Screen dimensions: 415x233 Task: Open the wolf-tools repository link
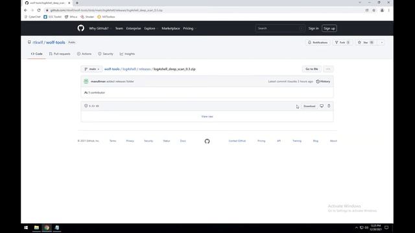[56, 42]
